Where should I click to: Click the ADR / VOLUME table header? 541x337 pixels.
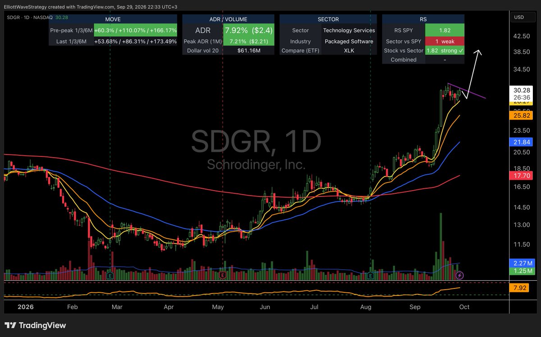[228, 19]
